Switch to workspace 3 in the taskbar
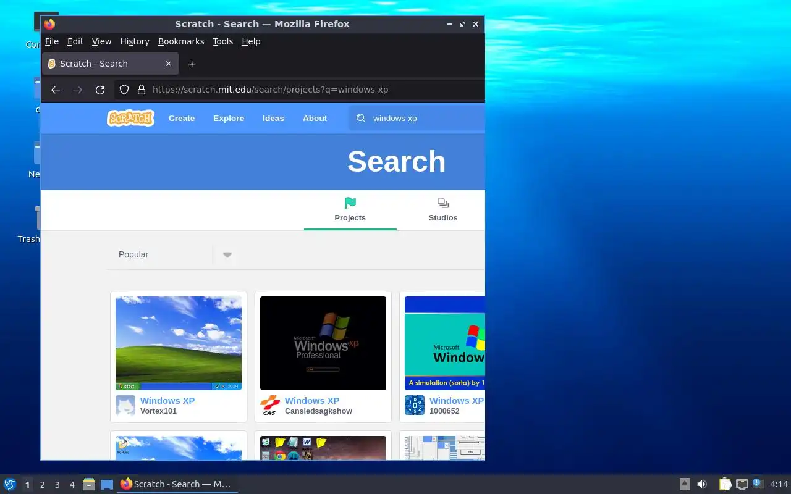Screen dimensions: 791x494 point(57,485)
